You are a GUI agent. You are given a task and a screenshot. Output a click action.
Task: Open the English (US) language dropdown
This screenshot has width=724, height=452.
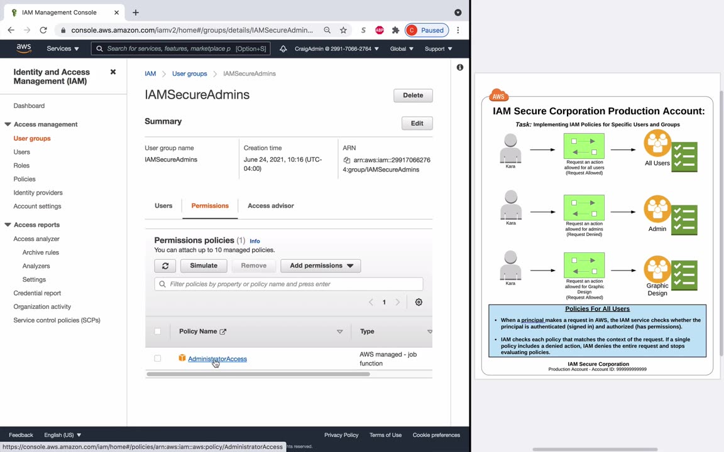coord(63,435)
